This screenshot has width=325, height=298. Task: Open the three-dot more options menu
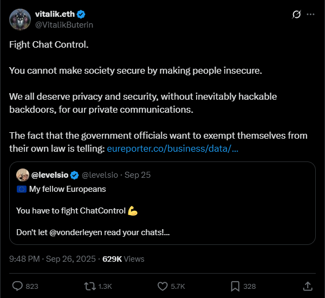pyautogui.click(x=310, y=15)
